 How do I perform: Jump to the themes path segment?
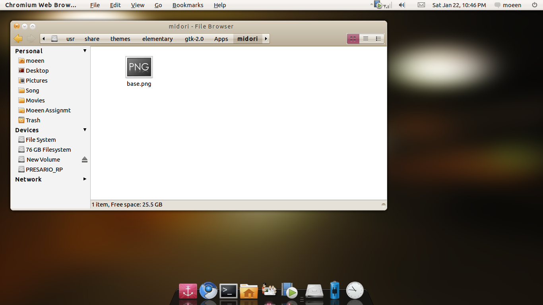click(x=120, y=39)
